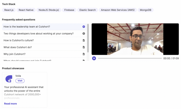The height and width of the screenshot is (109, 181).
Task: Click the document icon next to Cutshort's culture question
Action: click(x=84, y=40)
